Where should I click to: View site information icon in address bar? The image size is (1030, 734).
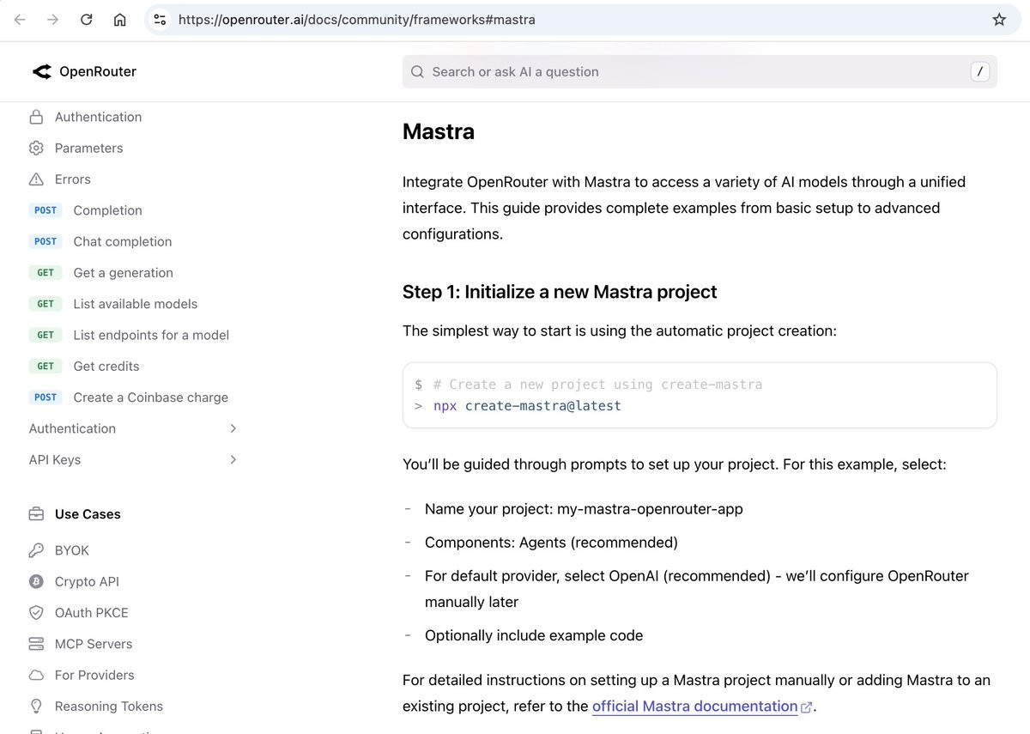(160, 20)
